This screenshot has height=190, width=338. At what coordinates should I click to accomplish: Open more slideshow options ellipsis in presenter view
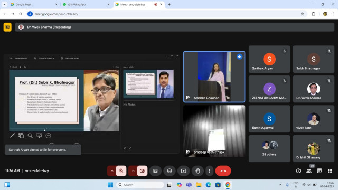[x=48, y=136]
